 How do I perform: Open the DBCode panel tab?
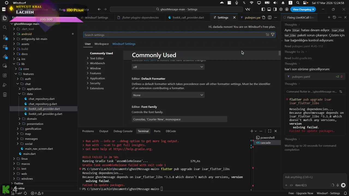tap(171, 131)
